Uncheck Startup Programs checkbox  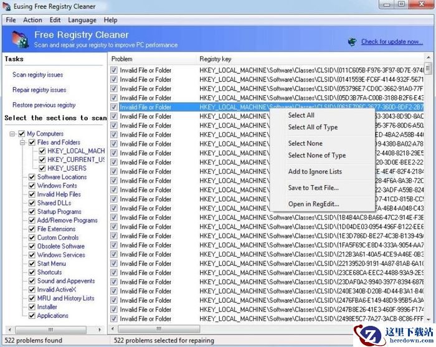point(32,212)
